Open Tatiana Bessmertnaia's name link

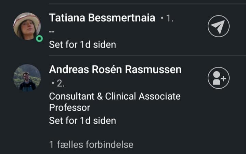pos(102,17)
